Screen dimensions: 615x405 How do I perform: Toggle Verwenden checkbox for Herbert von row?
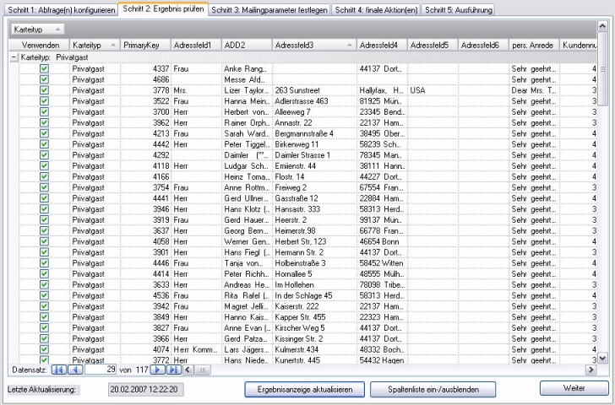44,112
